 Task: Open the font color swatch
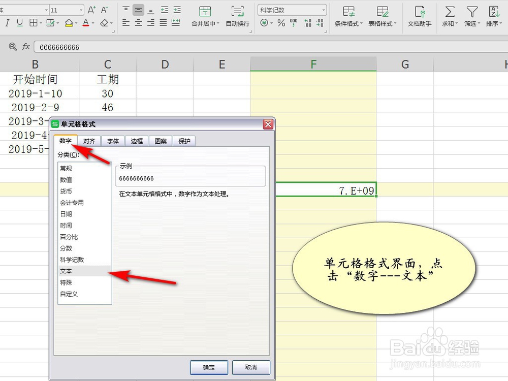coord(87,22)
